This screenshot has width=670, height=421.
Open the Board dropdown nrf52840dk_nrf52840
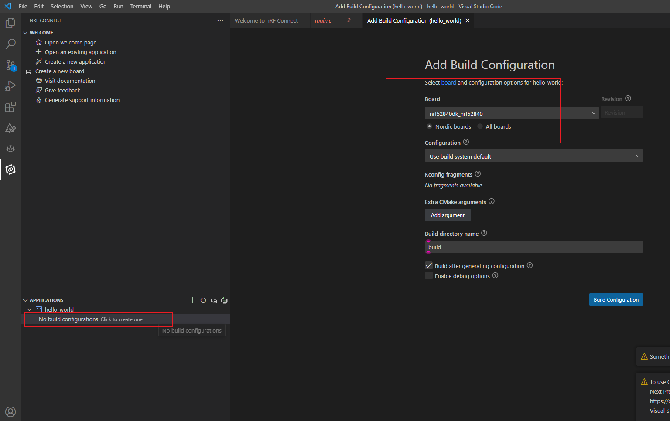click(x=512, y=113)
